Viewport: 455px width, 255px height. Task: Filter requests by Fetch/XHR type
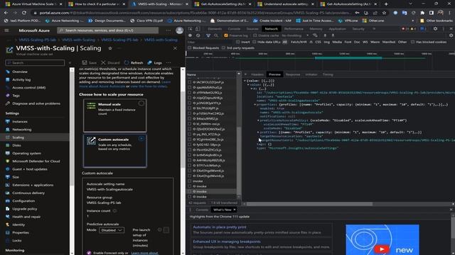point(299,42)
